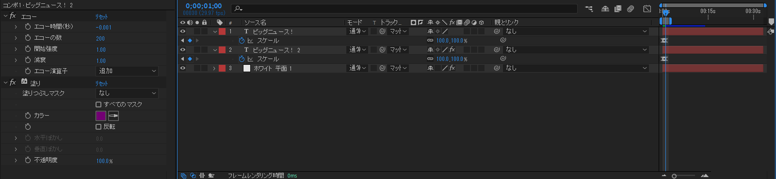Toggle scale stopwatch on layer 2
The height and width of the screenshot is (179, 776).
(242, 59)
